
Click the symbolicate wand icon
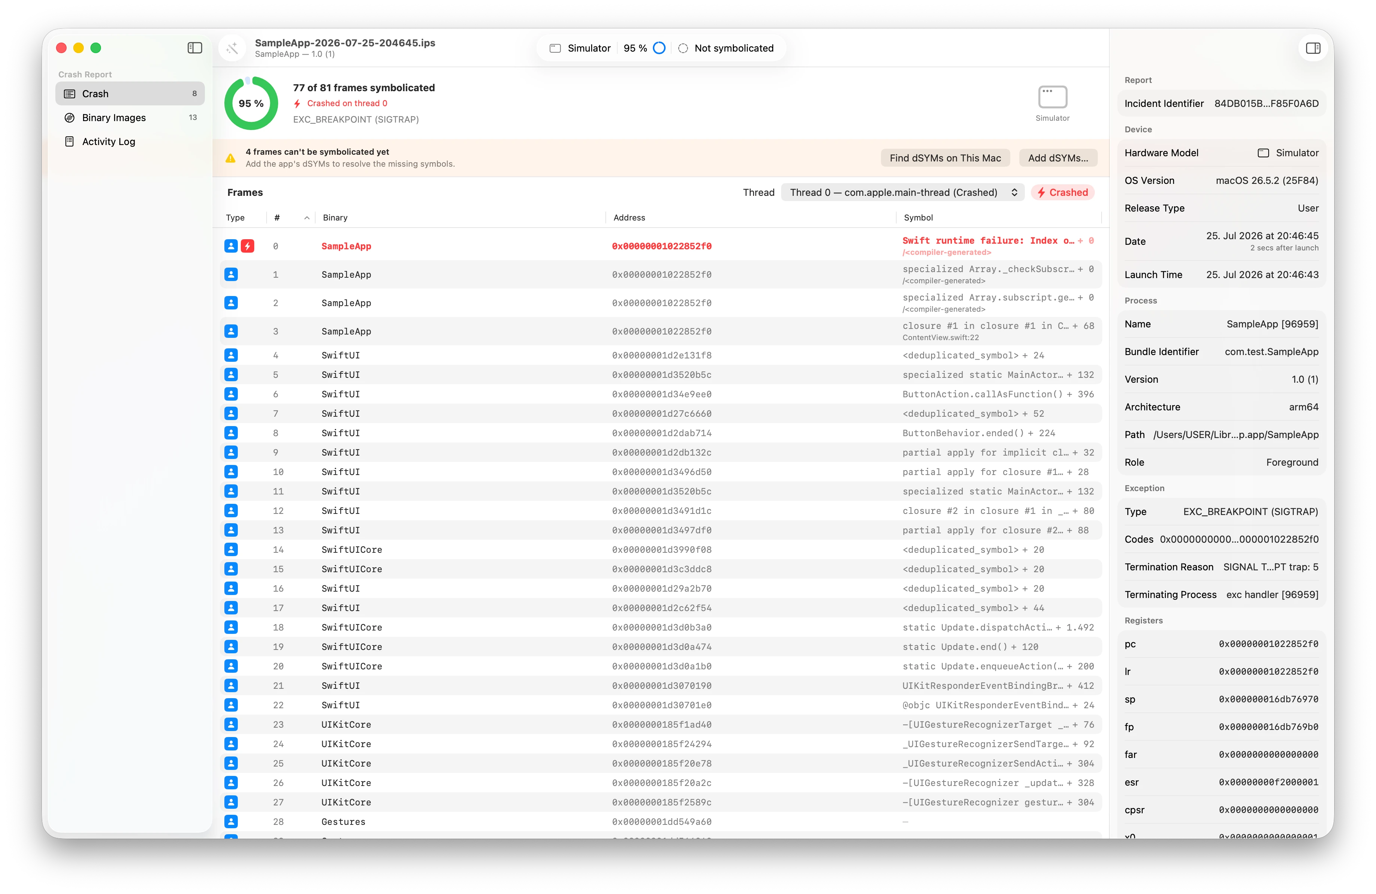[233, 49]
